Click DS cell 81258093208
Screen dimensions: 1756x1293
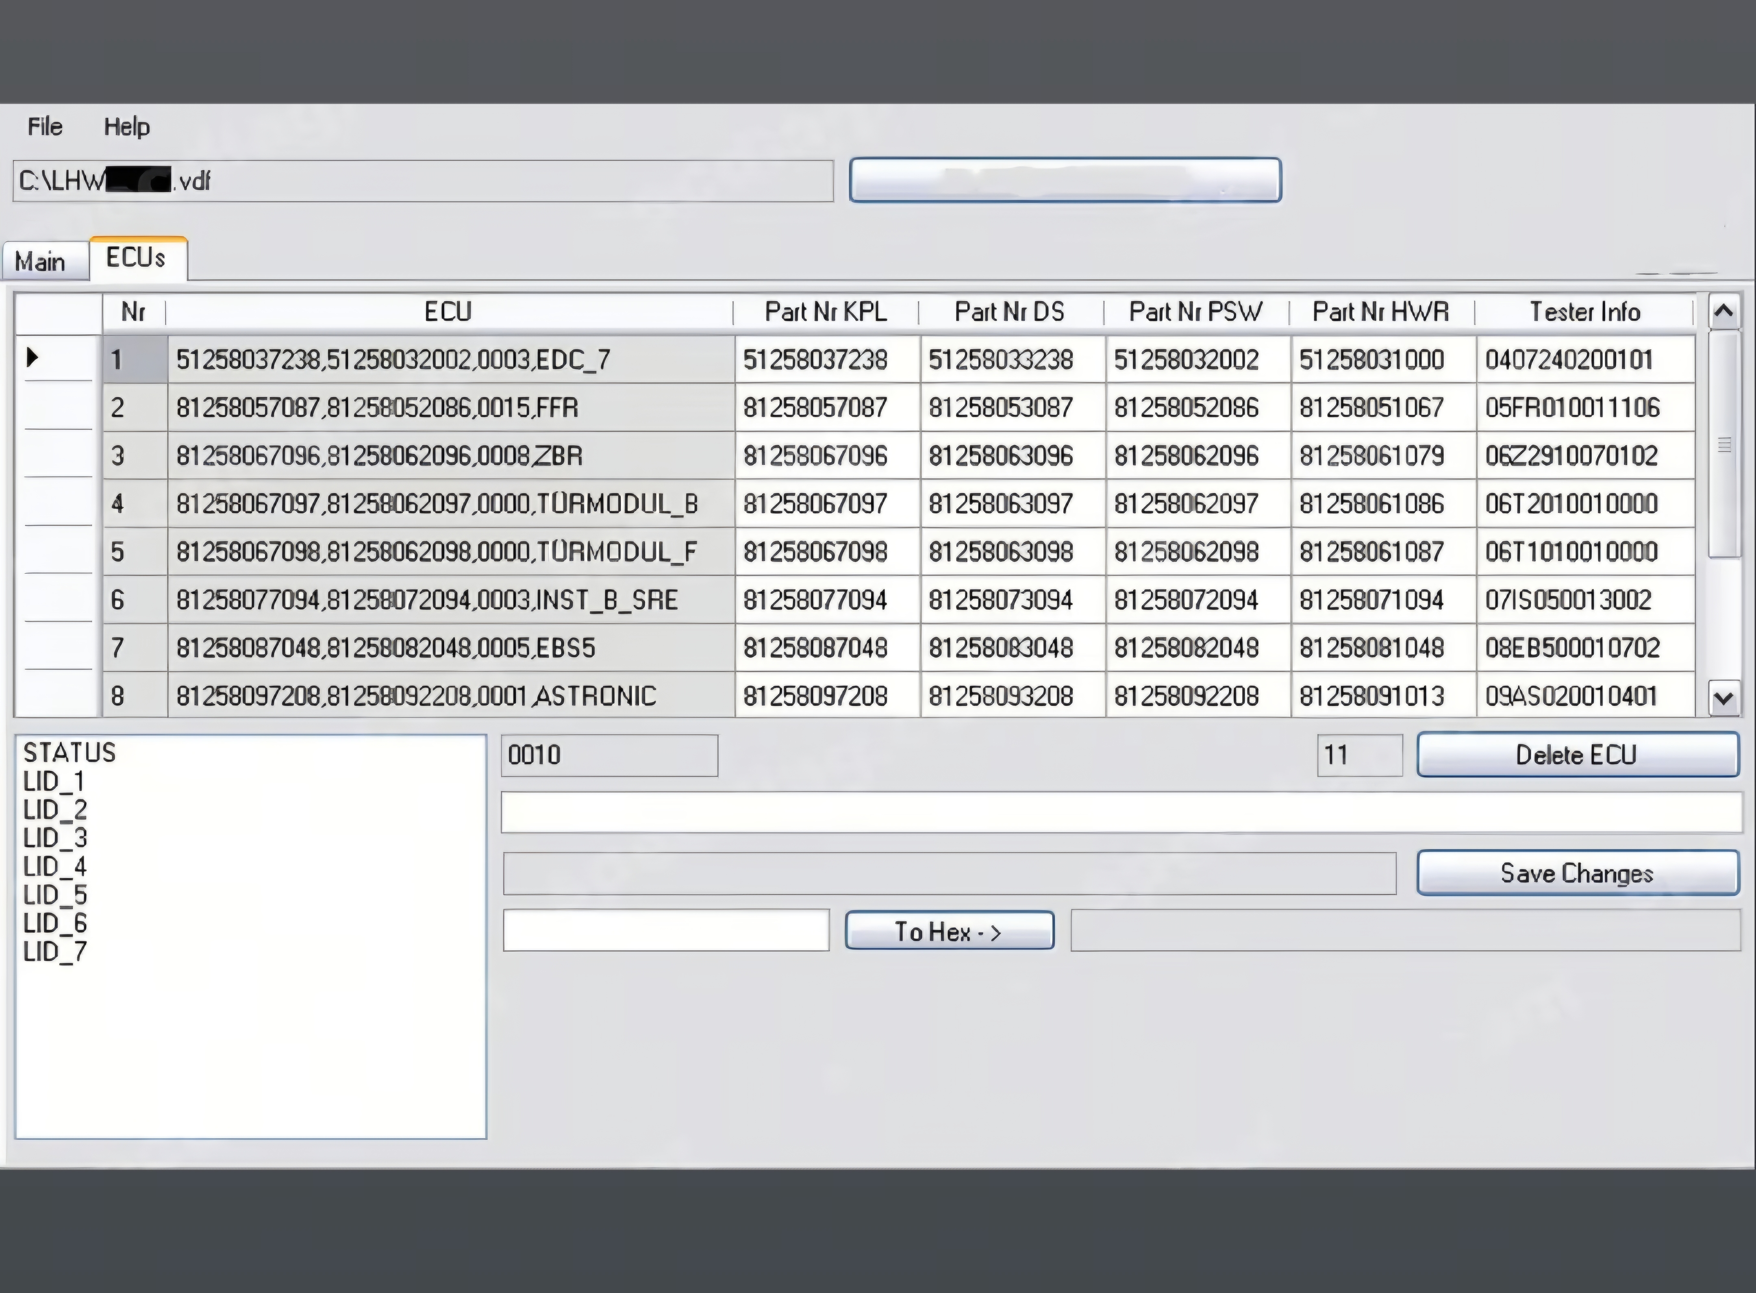(1013, 695)
